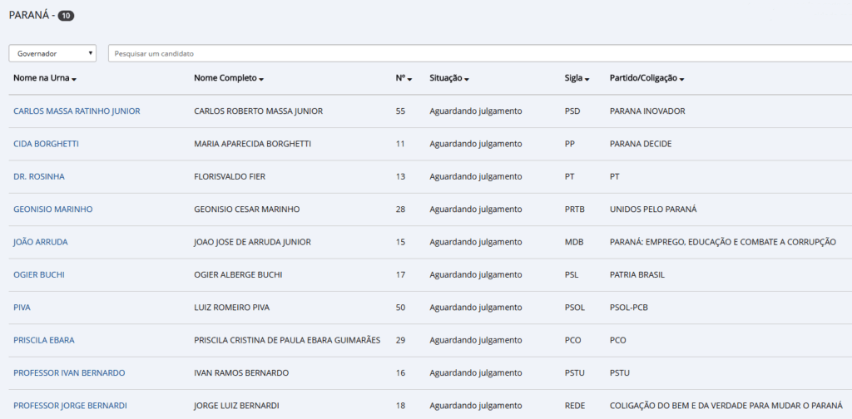Click the candidate count badge showing 10
Screen dimensions: 852x419
[x=66, y=16]
